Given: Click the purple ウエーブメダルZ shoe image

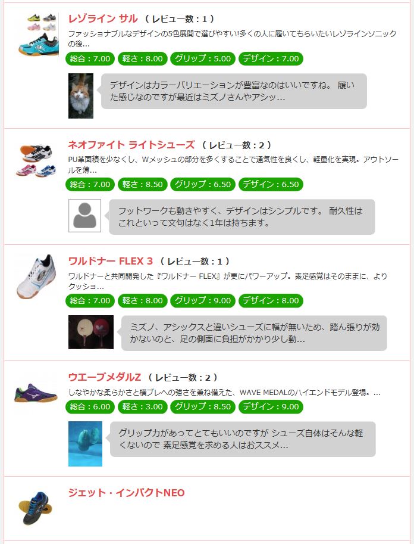Looking at the screenshot, I should (36, 393).
